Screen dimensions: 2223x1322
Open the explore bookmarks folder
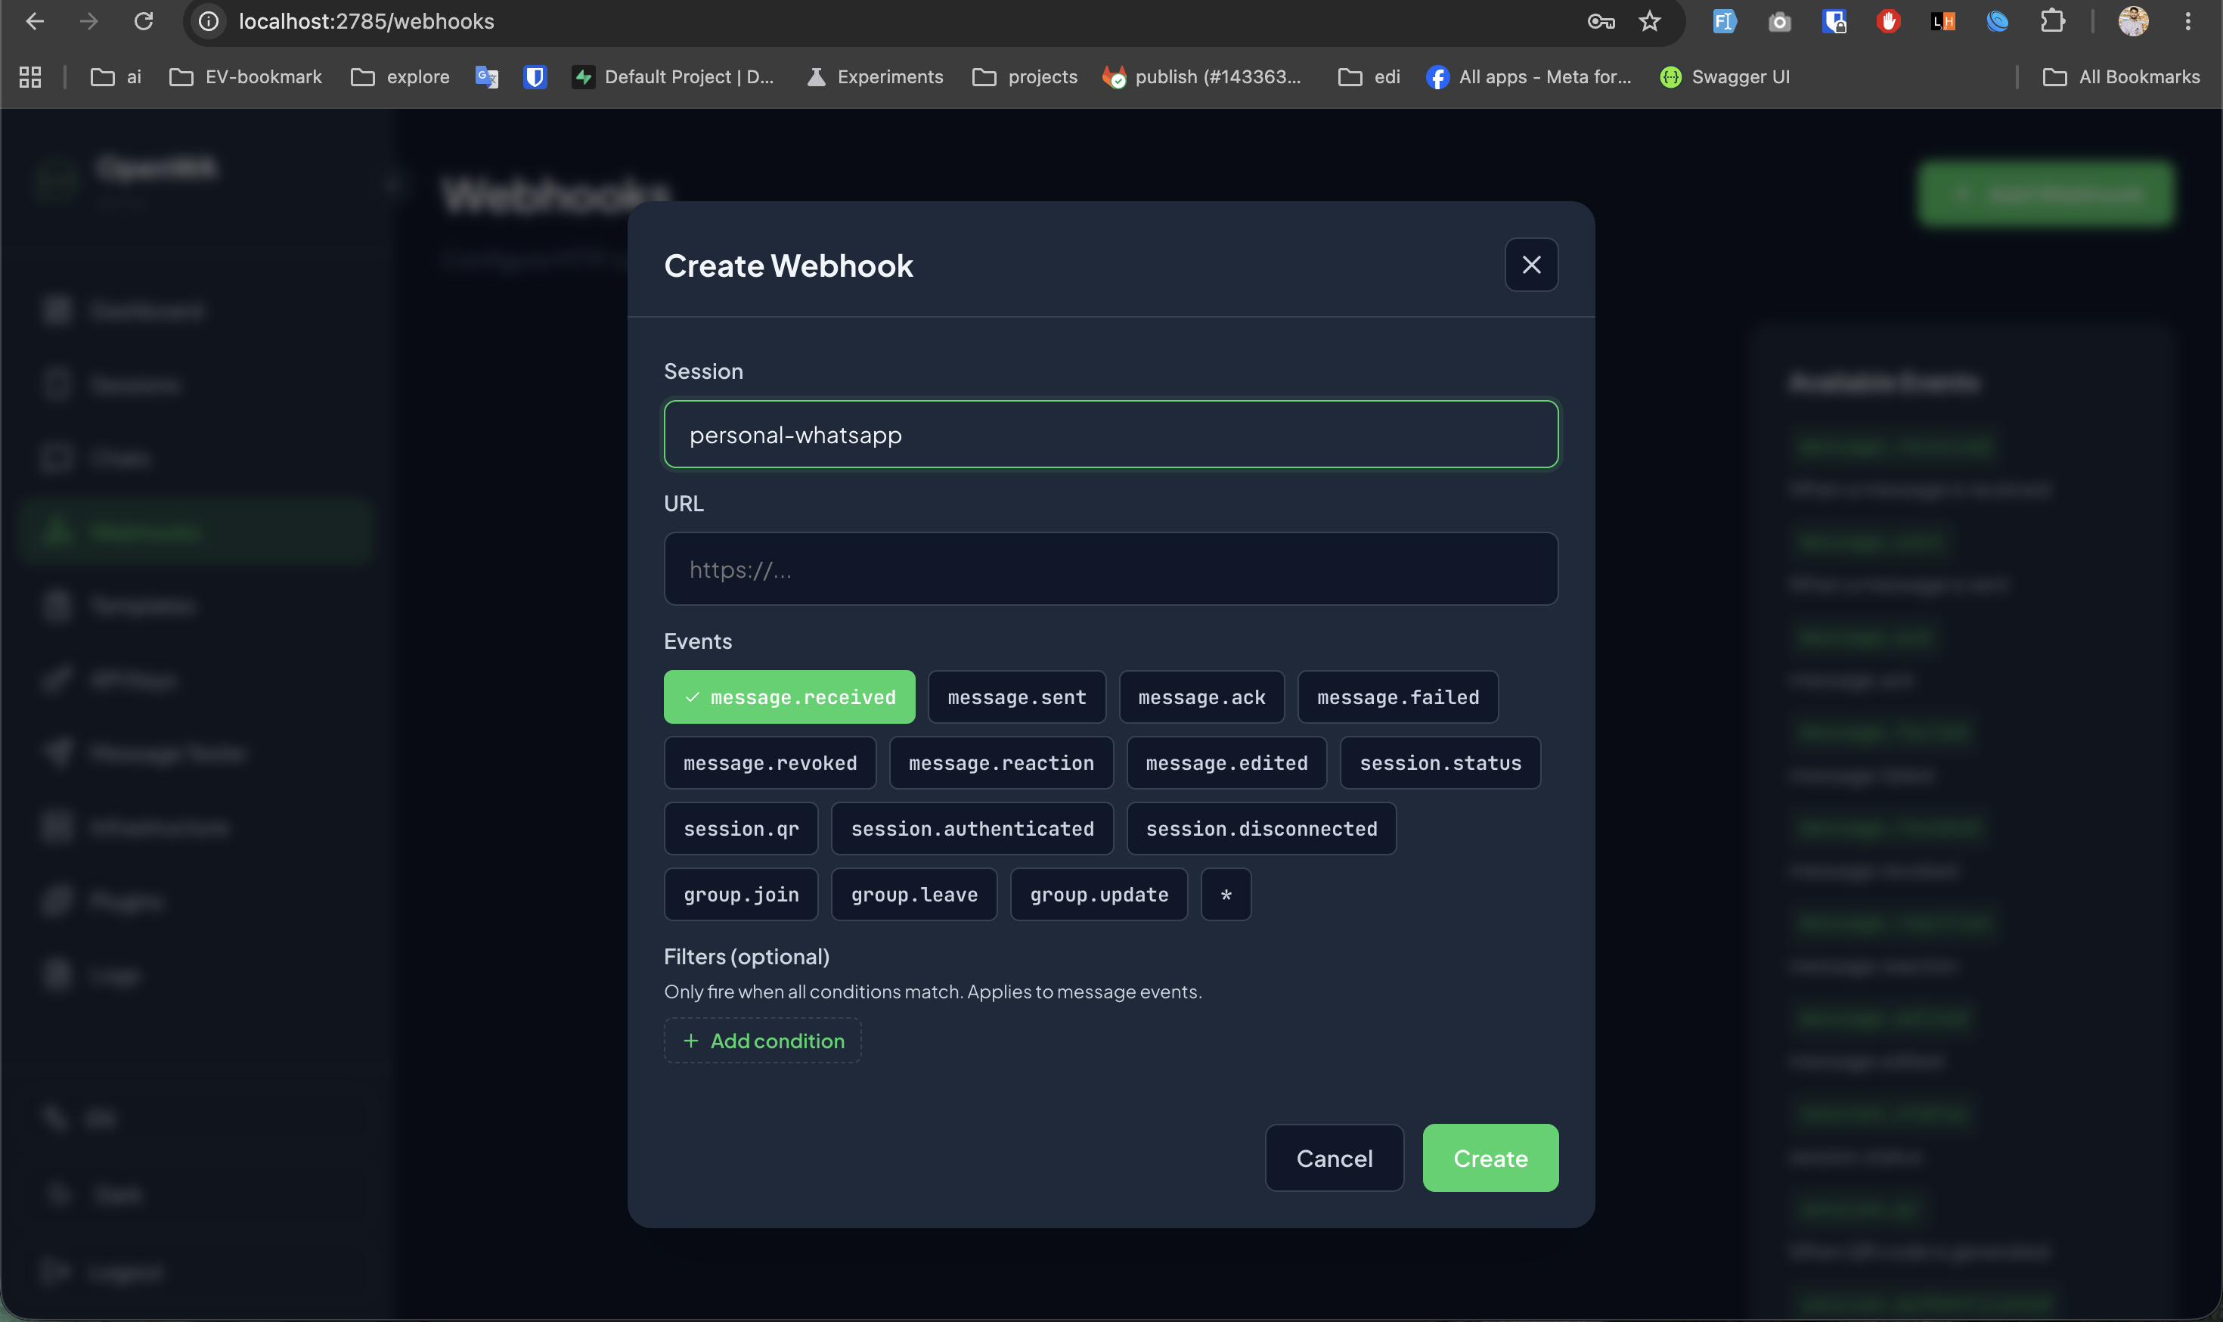click(401, 77)
